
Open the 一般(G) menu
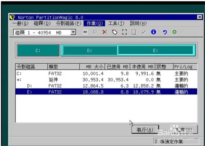(20, 23)
